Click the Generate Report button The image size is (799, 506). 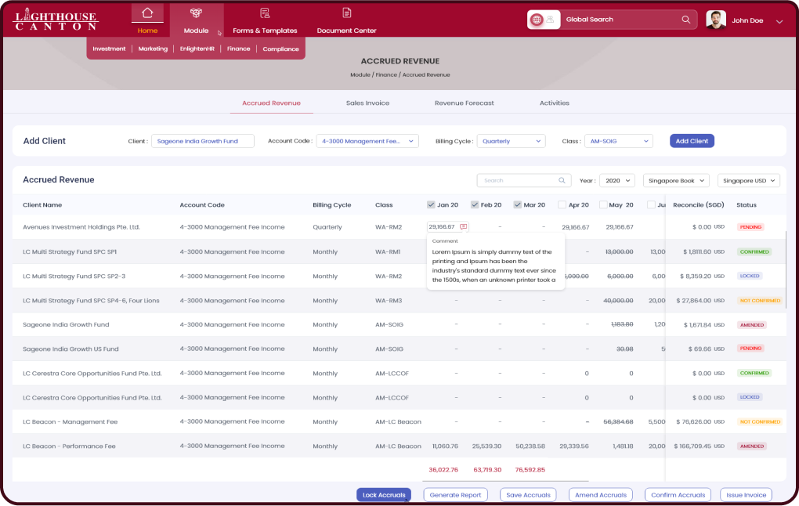(456, 495)
